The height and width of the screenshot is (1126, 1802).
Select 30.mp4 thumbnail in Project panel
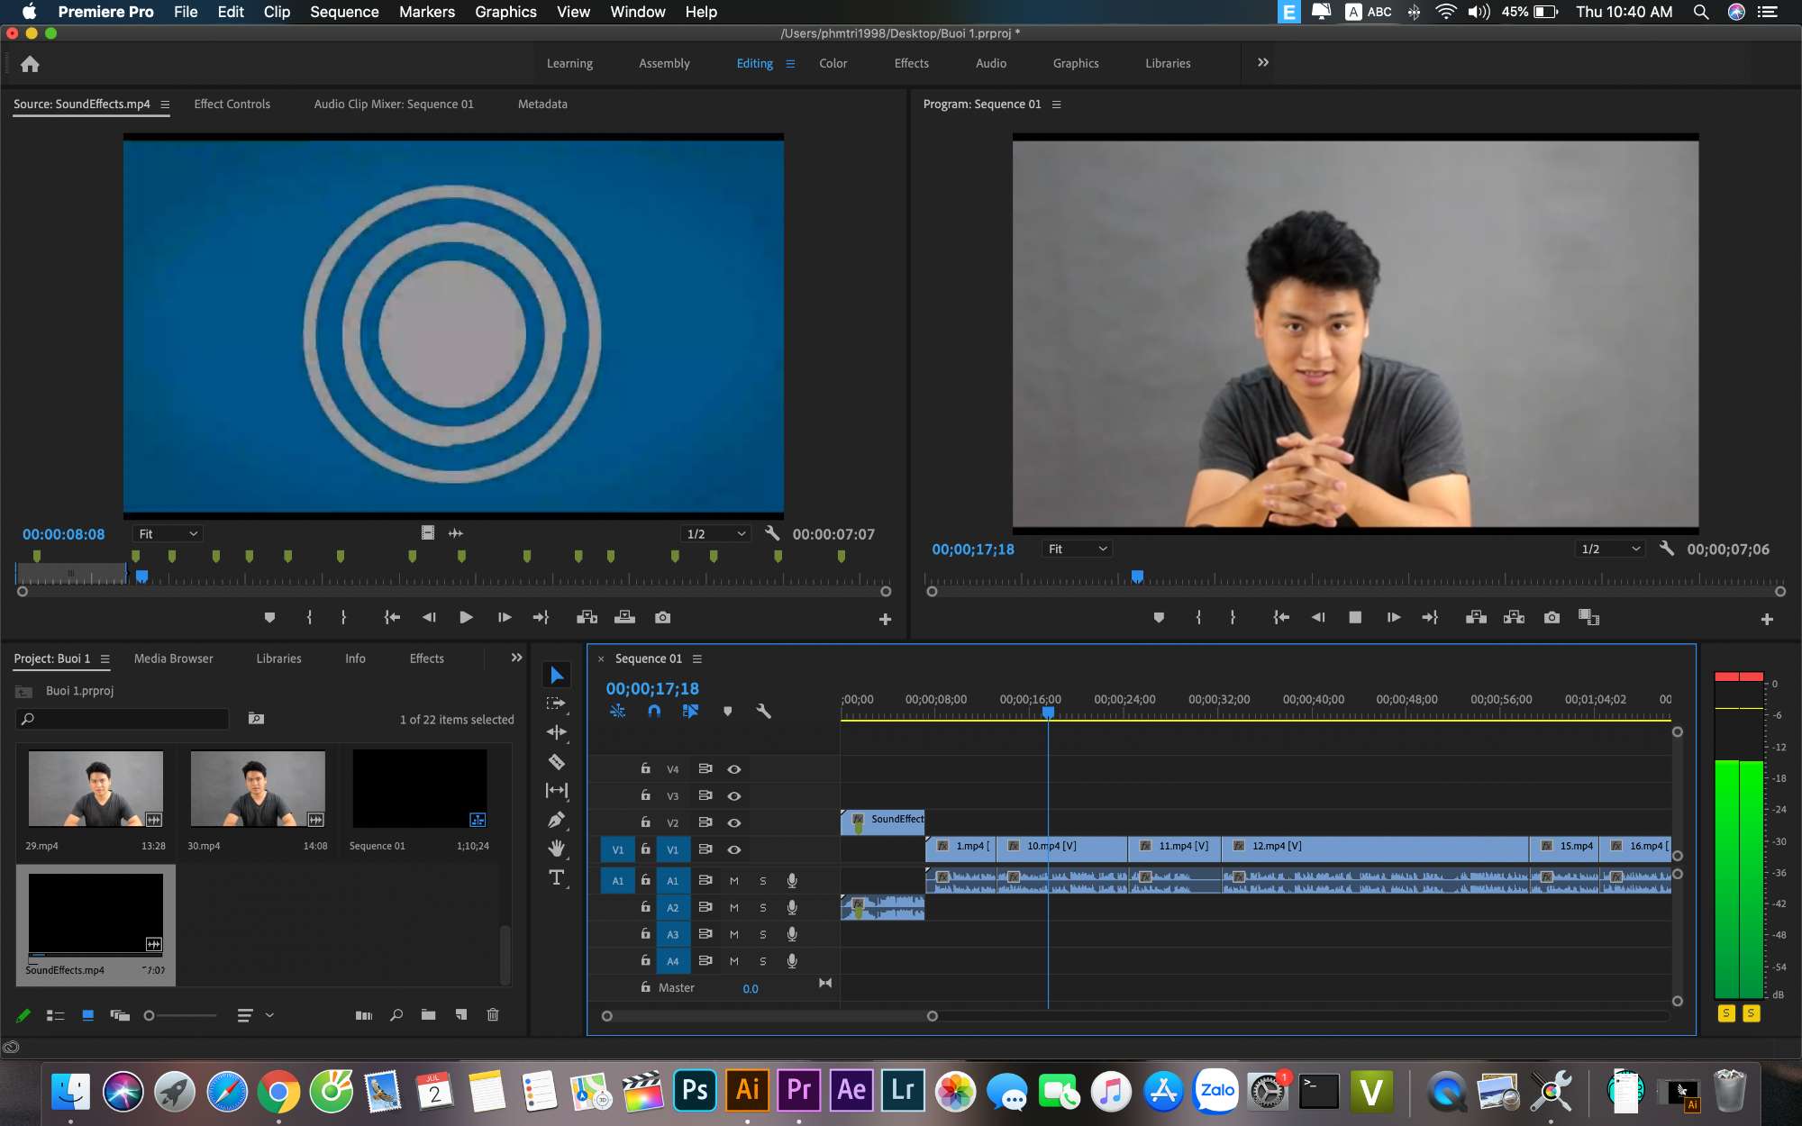(x=257, y=789)
